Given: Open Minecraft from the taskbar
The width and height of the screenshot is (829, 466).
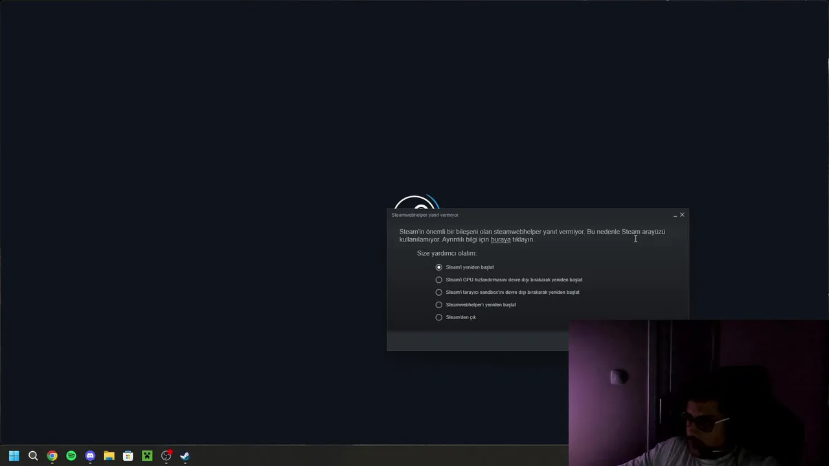Looking at the screenshot, I should pyautogui.click(x=147, y=456).
